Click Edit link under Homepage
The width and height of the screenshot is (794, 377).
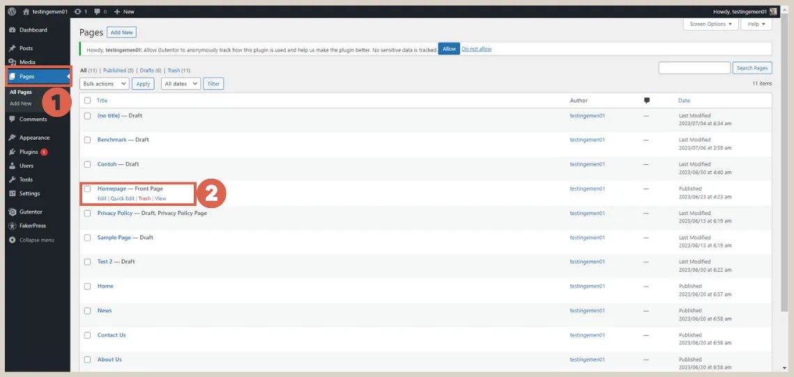pyautogui.click(x=102, y=199)
